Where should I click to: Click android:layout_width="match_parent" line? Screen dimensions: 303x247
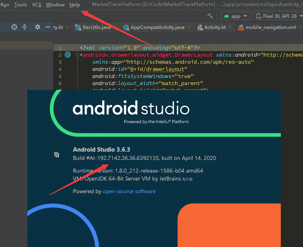pos(148,84)
